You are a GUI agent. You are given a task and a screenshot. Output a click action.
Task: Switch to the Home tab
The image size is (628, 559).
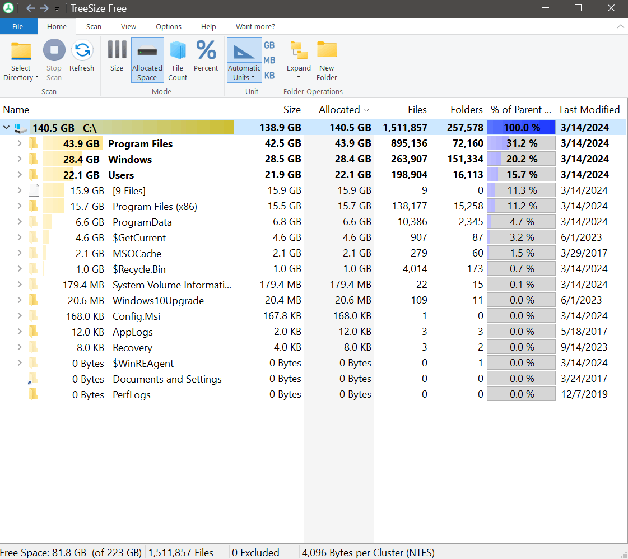(57, 26)
